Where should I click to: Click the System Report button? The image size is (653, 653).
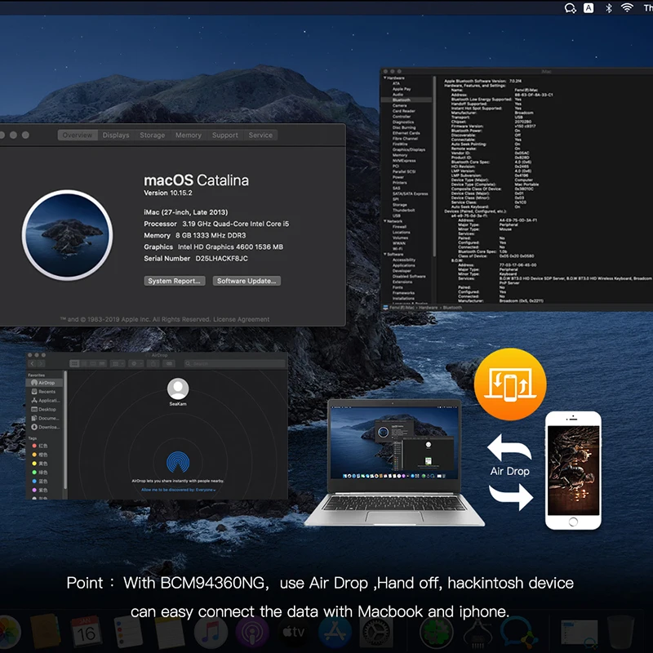(175, 281)
